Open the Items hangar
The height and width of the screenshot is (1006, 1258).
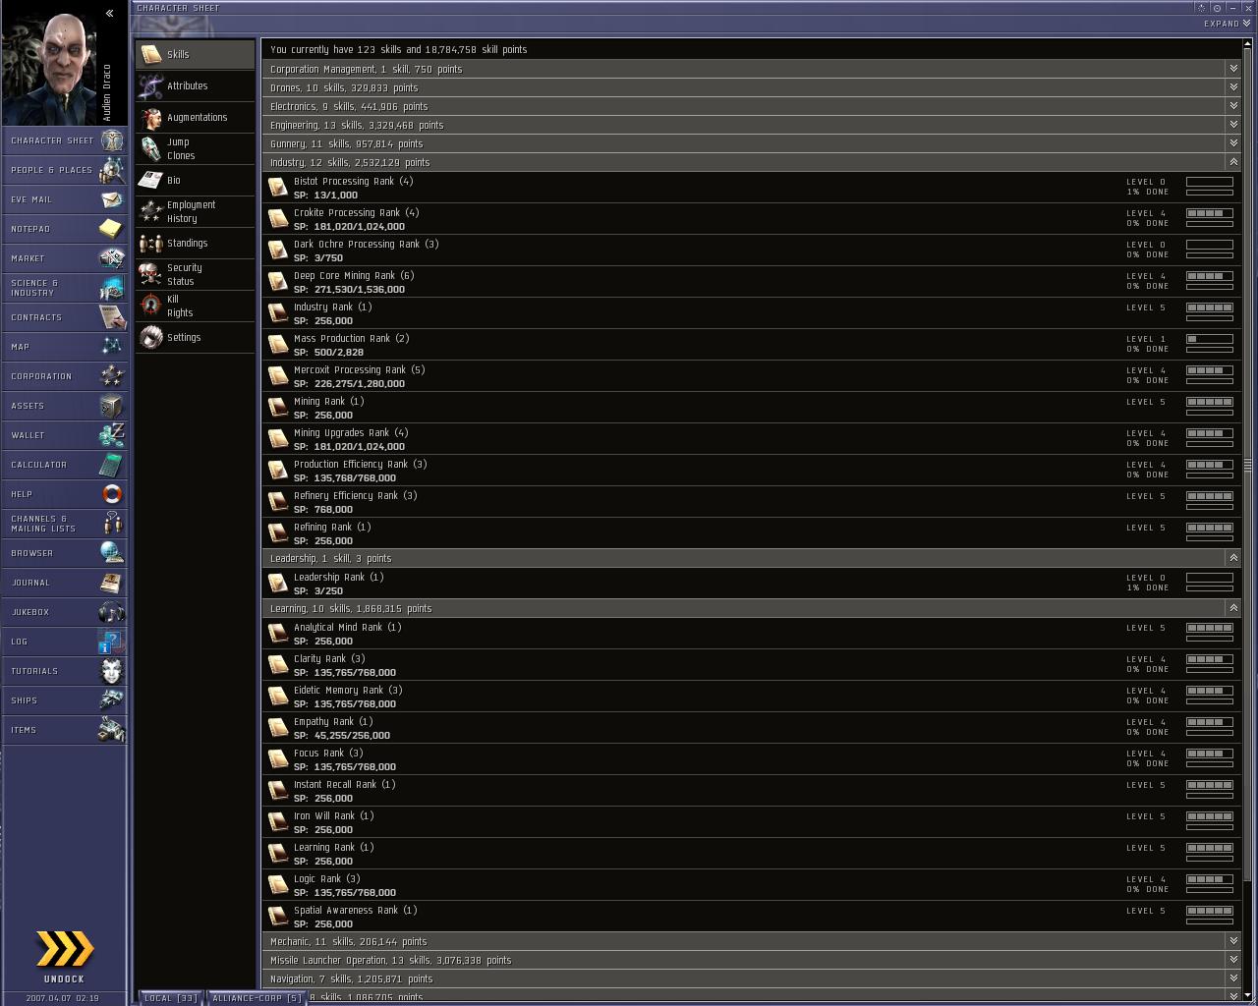point(64,730)
